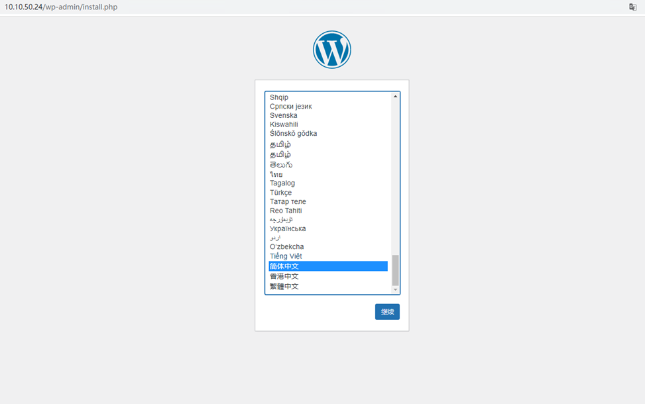Choose 香港中文 from the list

[328, 276]
